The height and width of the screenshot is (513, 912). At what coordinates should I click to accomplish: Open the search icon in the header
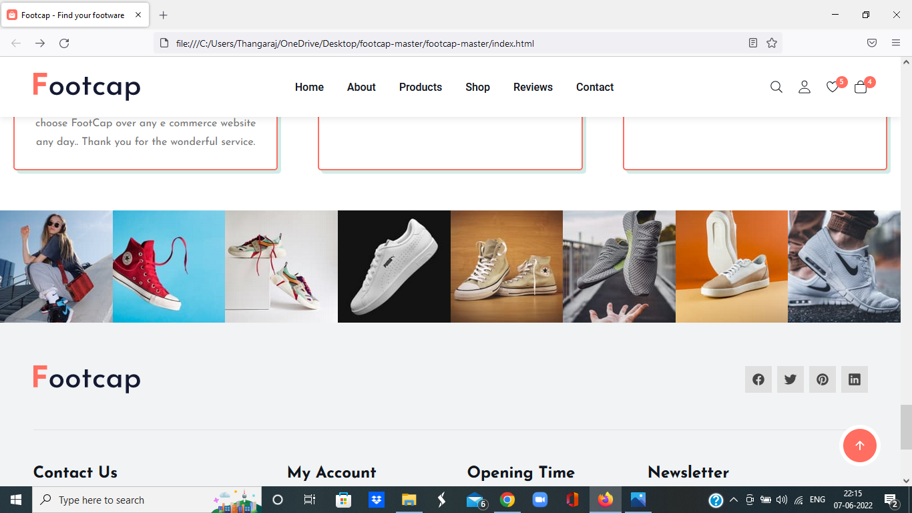(776, 87)
